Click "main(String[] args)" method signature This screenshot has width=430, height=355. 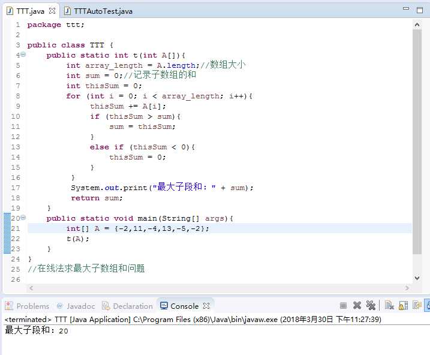tap(183, 218)
